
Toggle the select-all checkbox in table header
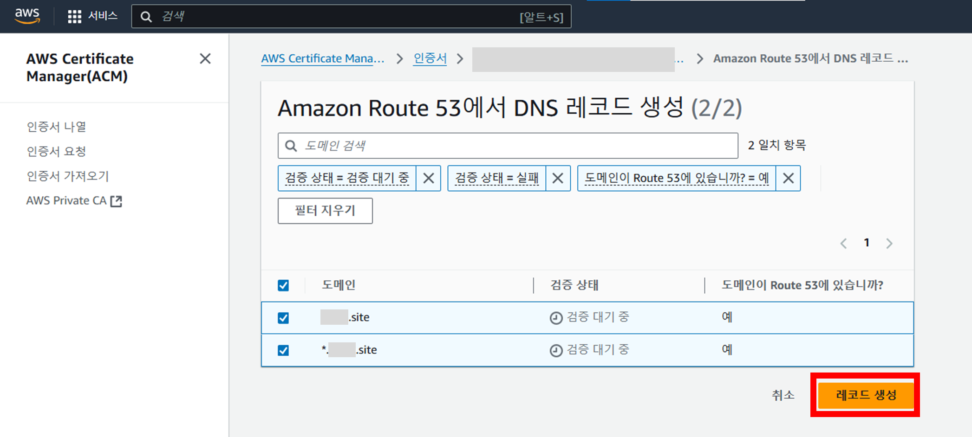(x=283, y=285)
